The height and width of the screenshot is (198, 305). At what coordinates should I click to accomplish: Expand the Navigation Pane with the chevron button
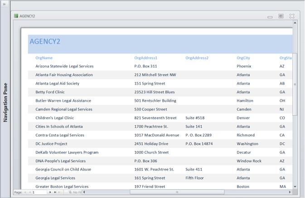click(5, 4)
